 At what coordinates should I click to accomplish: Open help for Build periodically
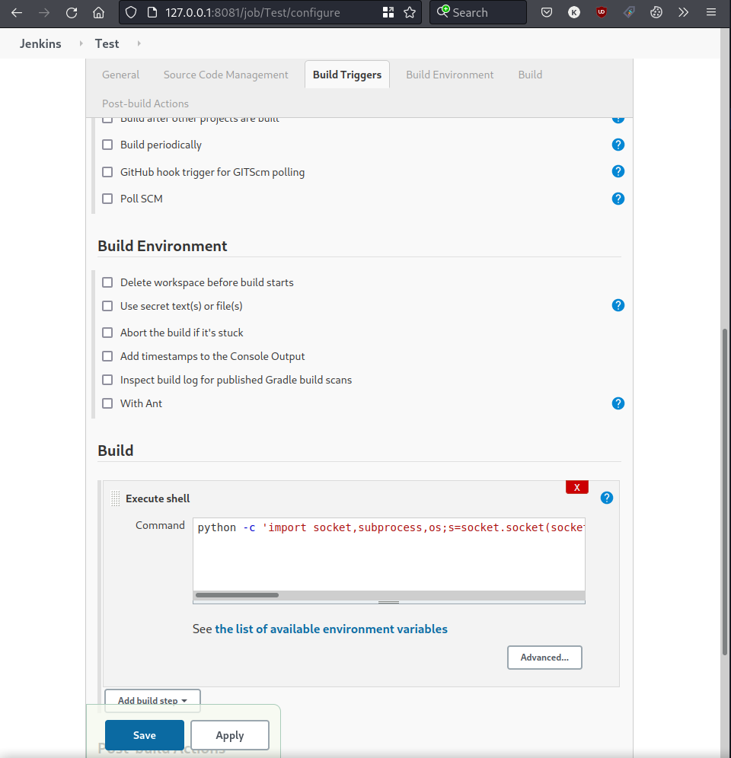pos(618,145)
